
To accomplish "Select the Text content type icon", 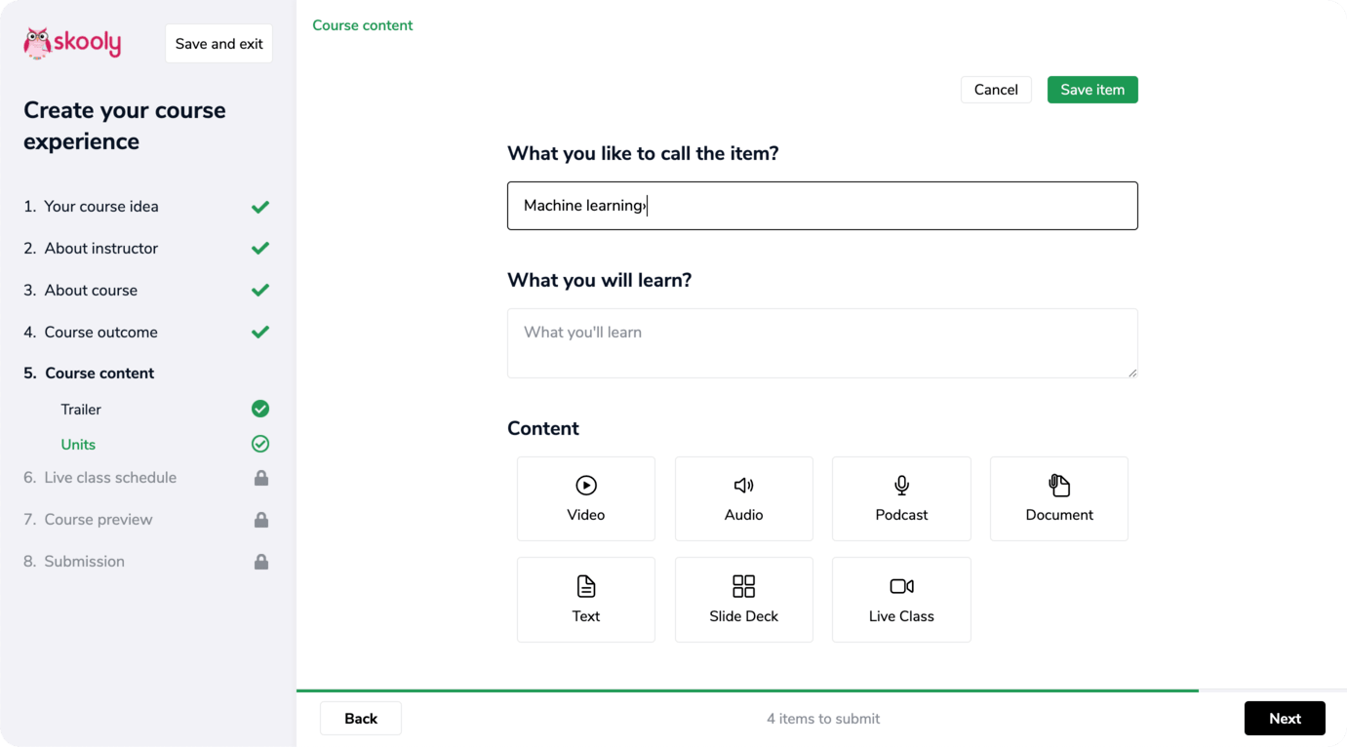I will [585, 599].
